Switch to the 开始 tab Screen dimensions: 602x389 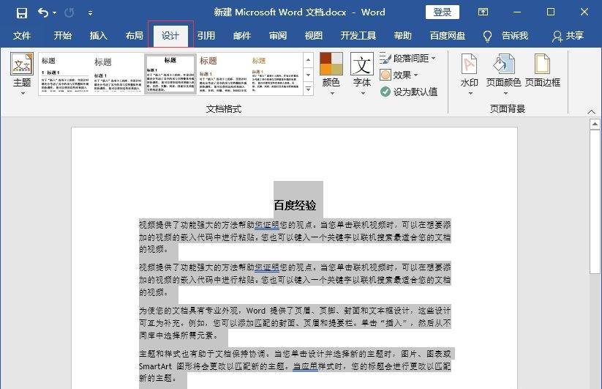point(63,36)
